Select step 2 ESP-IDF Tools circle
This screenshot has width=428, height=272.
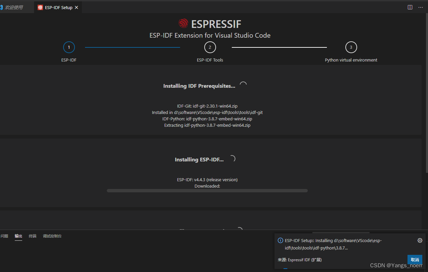[x=210, y=47]
